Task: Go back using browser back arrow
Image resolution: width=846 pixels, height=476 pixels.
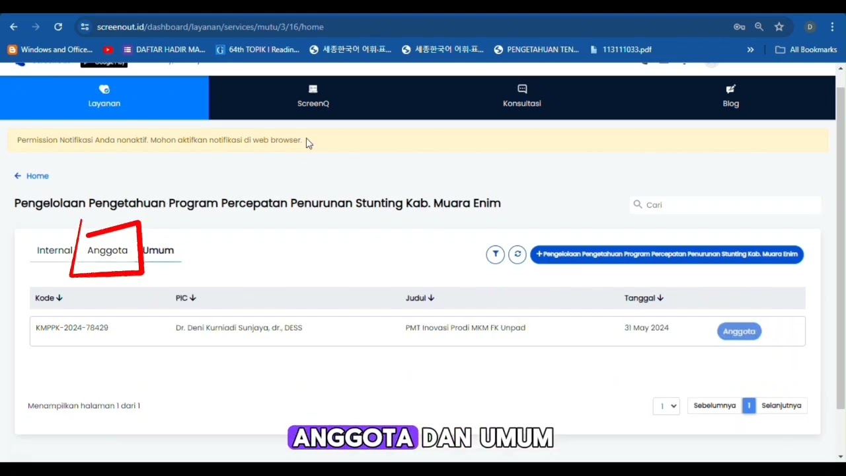Action: coord(14,27)
